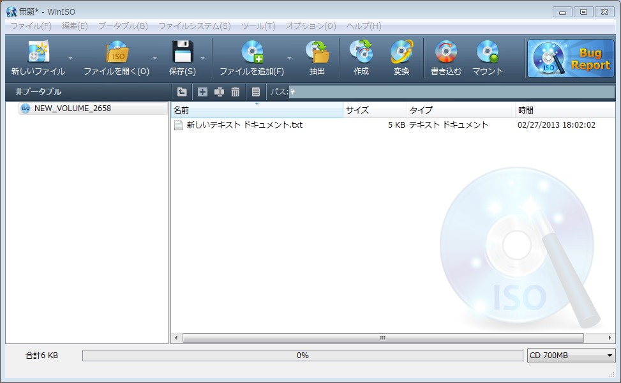Viewport: 621px width, 383px height.
Task: Click the 非ブータブル label
Action: [38, 92]
